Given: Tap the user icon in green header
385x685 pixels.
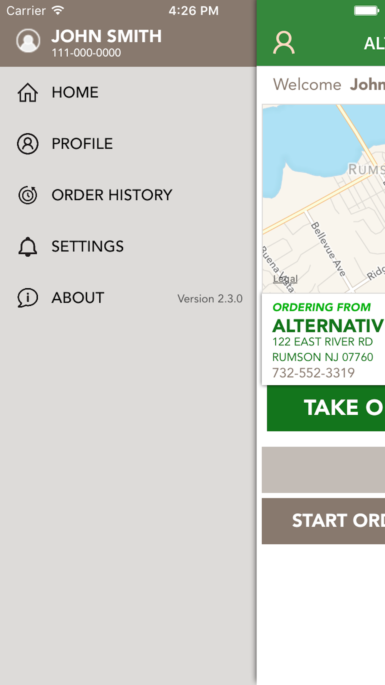Looking at the screenshot, I should coord(284,42).
